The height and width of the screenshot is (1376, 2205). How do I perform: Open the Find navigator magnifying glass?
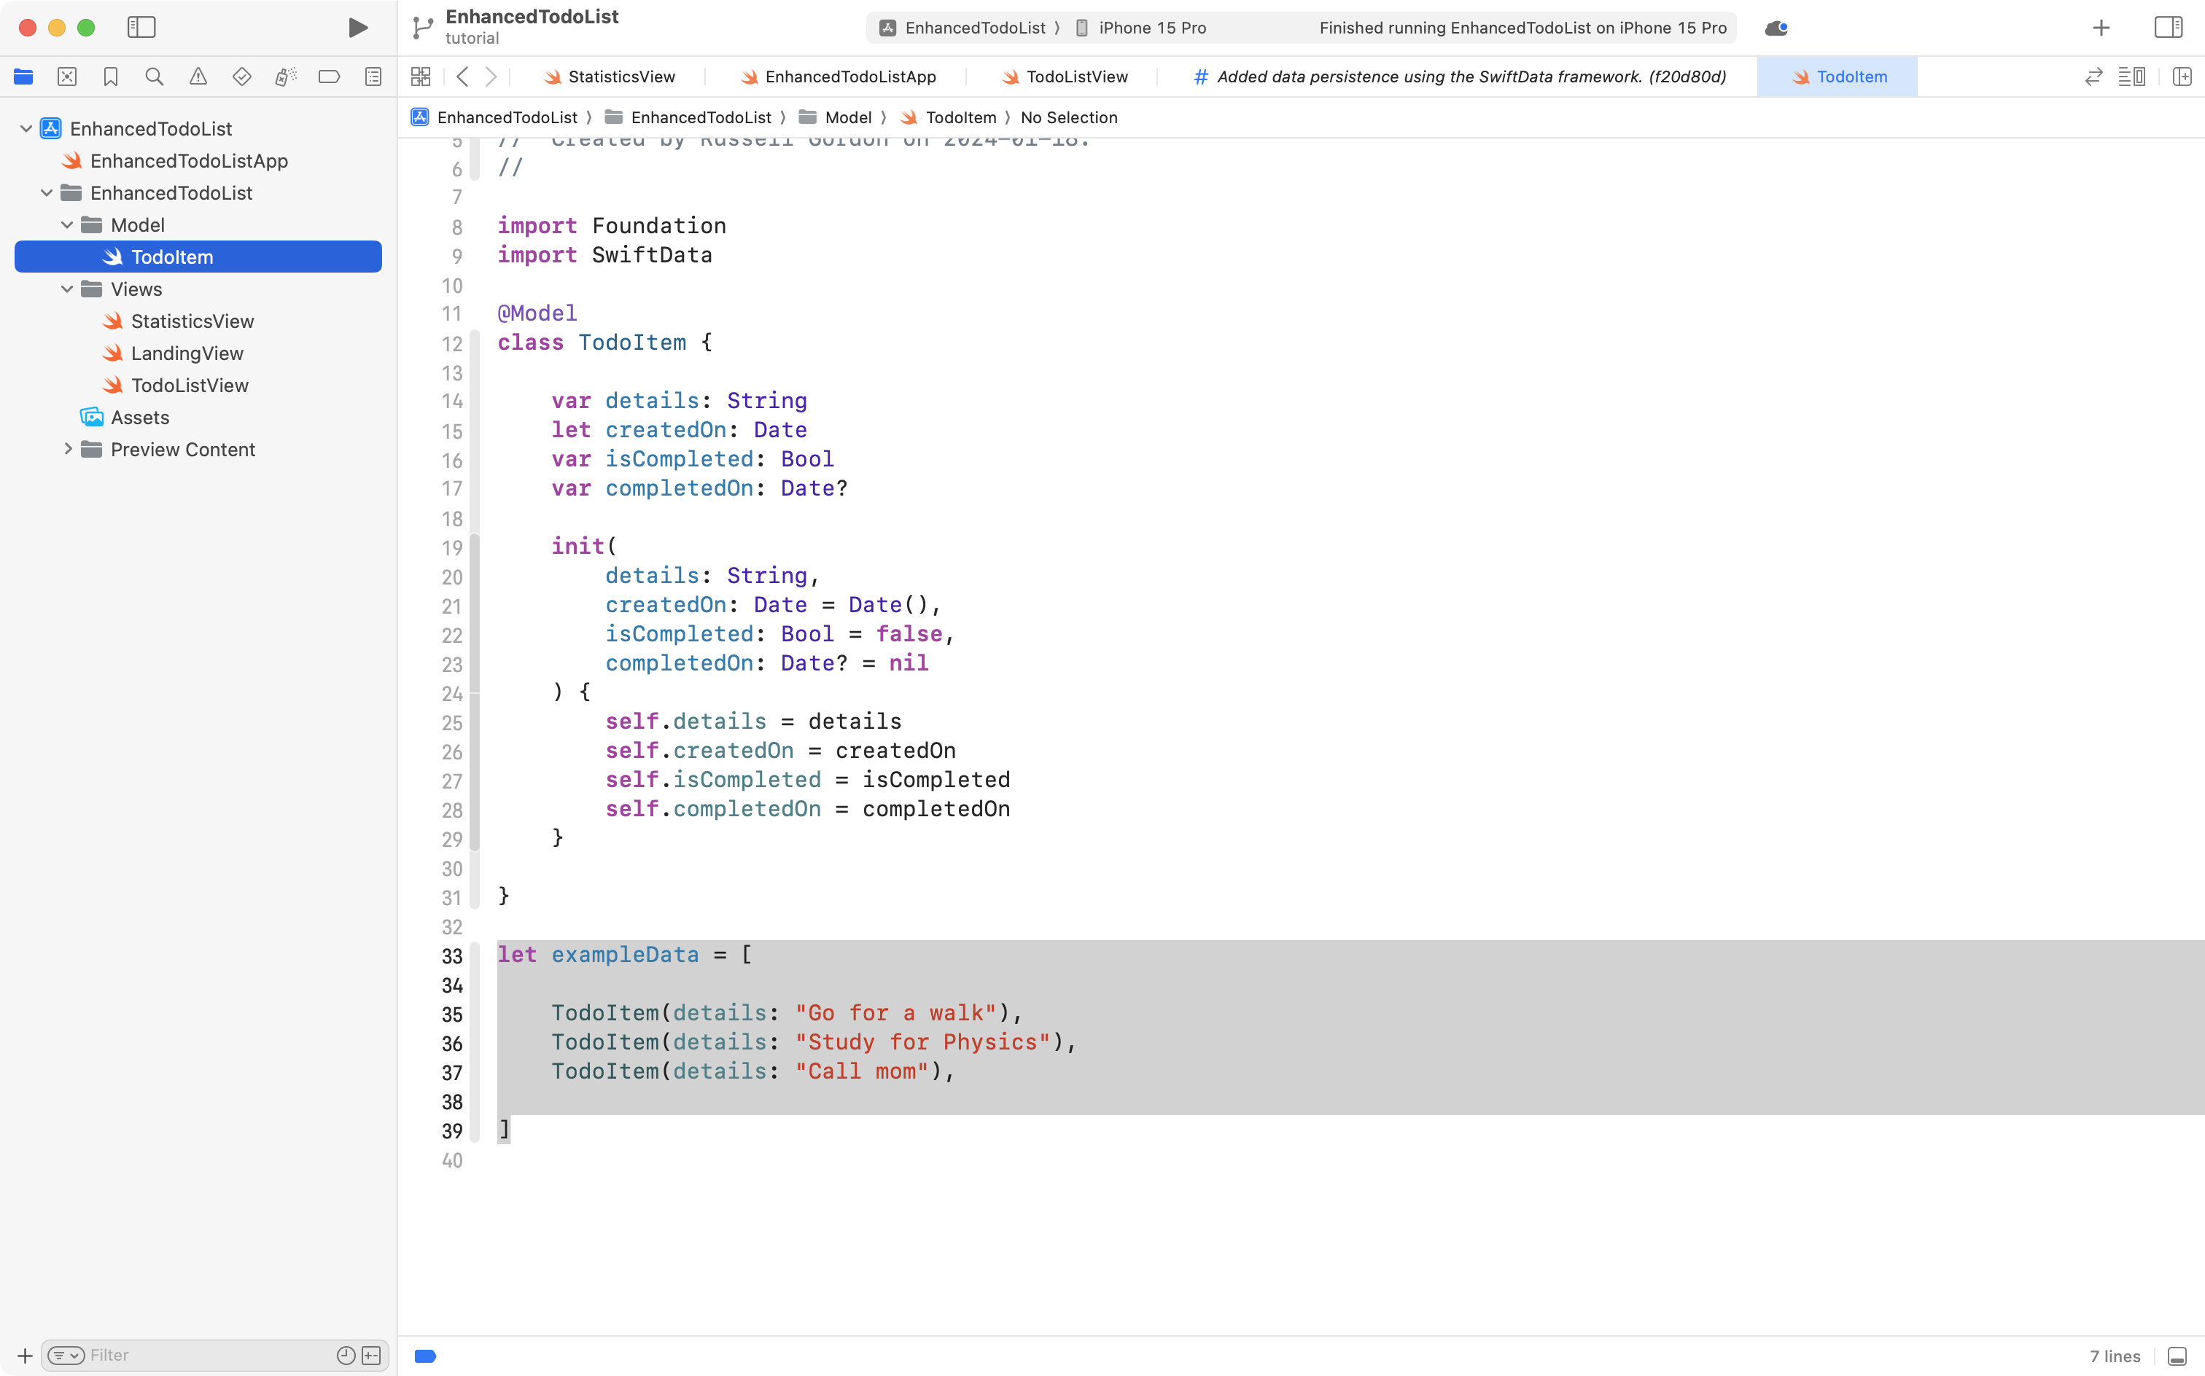[154, 77]
